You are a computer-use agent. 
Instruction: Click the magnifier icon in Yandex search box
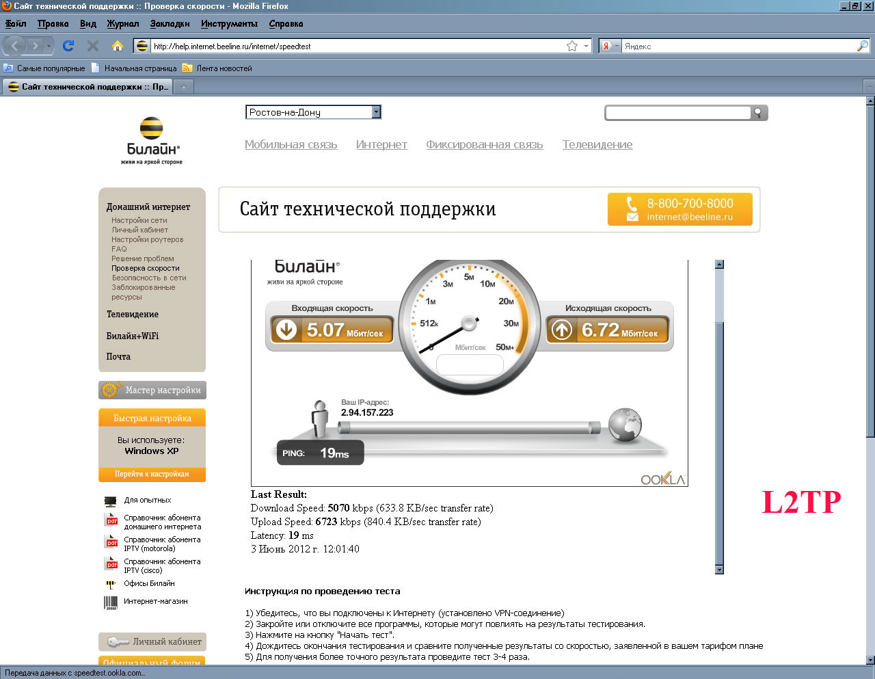coord(863,46)
